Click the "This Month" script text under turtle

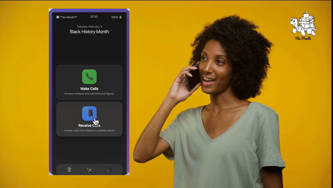pyautogui.click(x=303, y=38)
